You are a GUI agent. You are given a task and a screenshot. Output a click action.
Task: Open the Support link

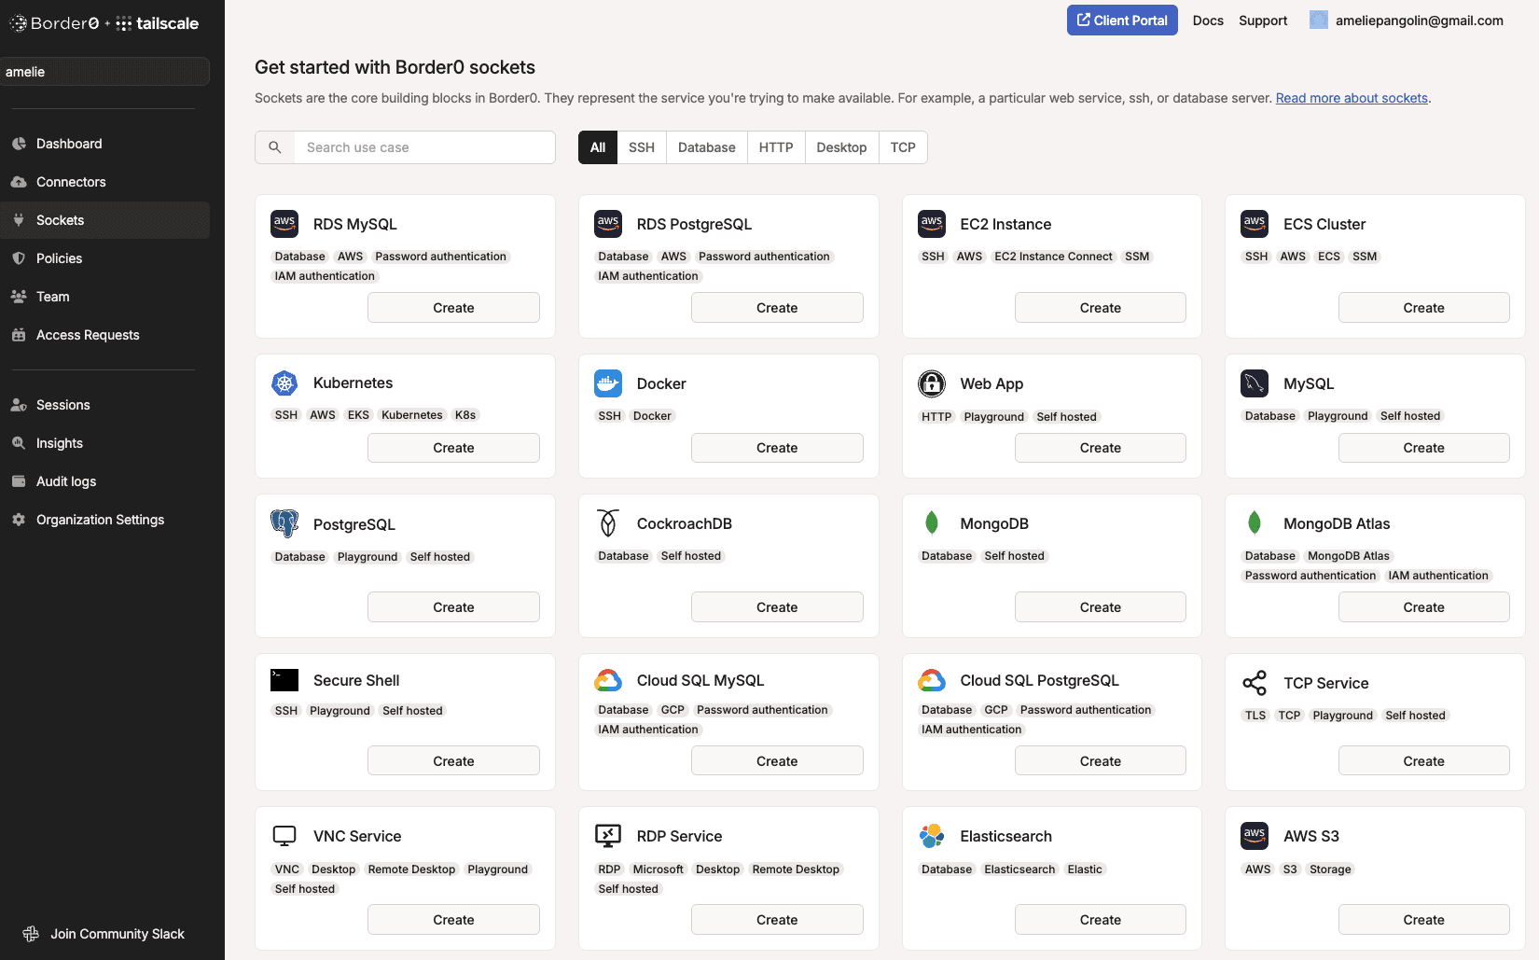point(1263,21)
